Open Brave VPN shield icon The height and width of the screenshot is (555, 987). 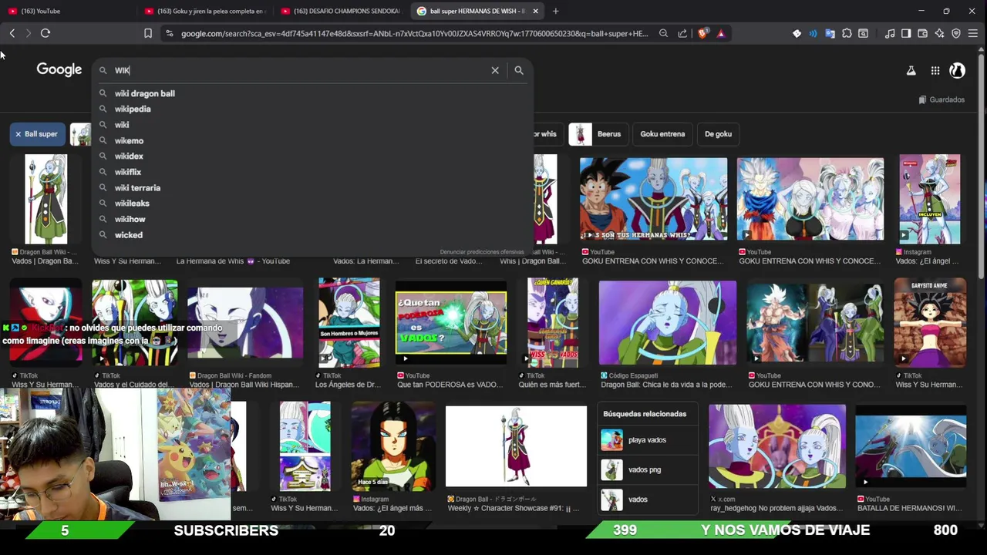(x=956, y=33)
